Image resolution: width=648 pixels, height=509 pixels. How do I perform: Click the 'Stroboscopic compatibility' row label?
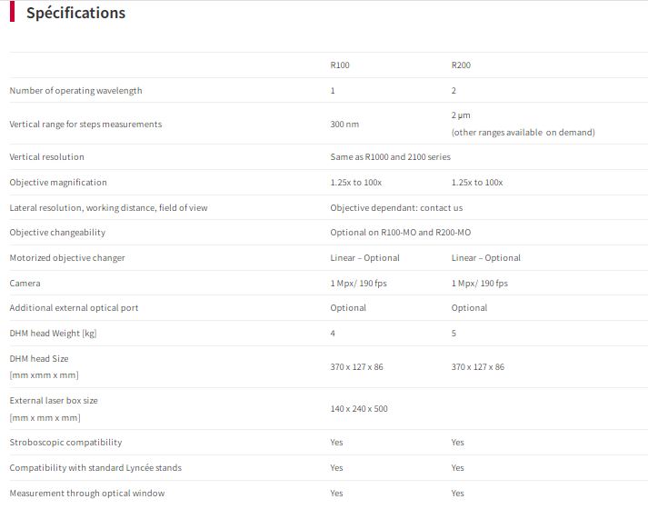pos(65,443)
